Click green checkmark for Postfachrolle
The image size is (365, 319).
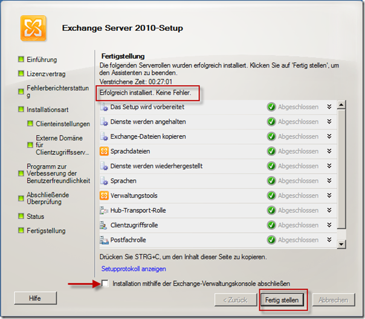click(x=271, y=240)
